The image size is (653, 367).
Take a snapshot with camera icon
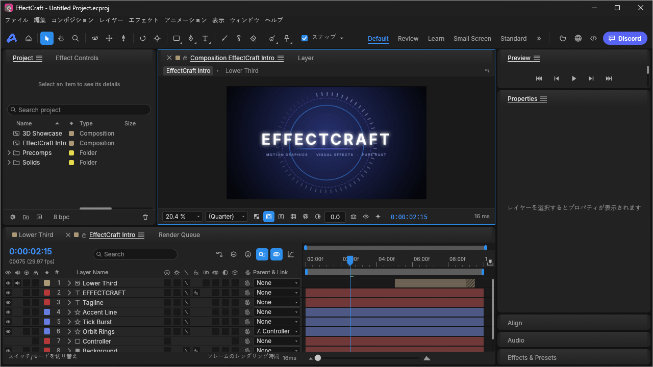point(354,217)
